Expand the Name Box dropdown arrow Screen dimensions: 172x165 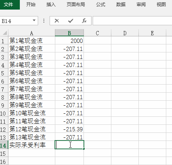(34, 20)
